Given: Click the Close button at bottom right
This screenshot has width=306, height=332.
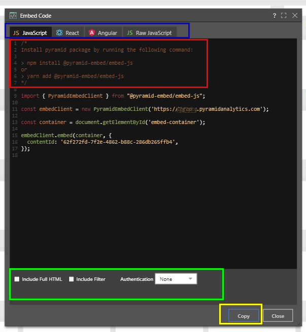Looking at the screenshot, I should coord(278,316).
